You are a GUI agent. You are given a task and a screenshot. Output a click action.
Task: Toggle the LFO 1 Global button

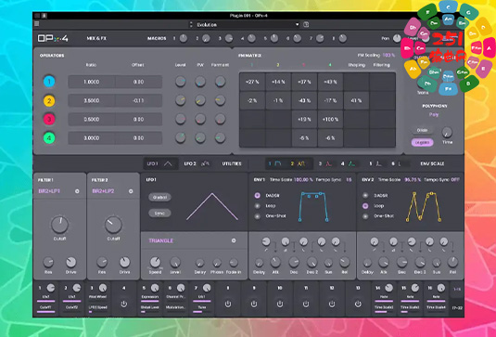point(159,198)
